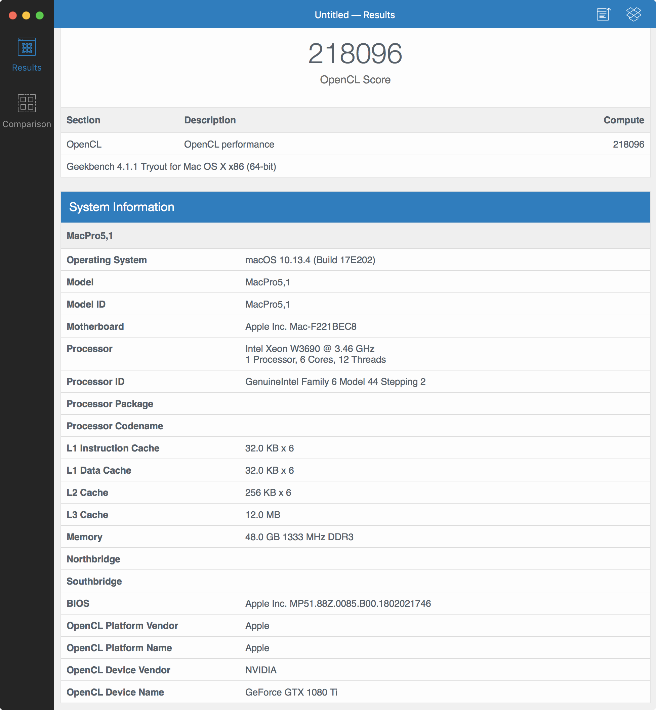Select the Results sidebar label
Image resolution: width=656 pixels, height=710 pixels.
click(x=27, y=68)
